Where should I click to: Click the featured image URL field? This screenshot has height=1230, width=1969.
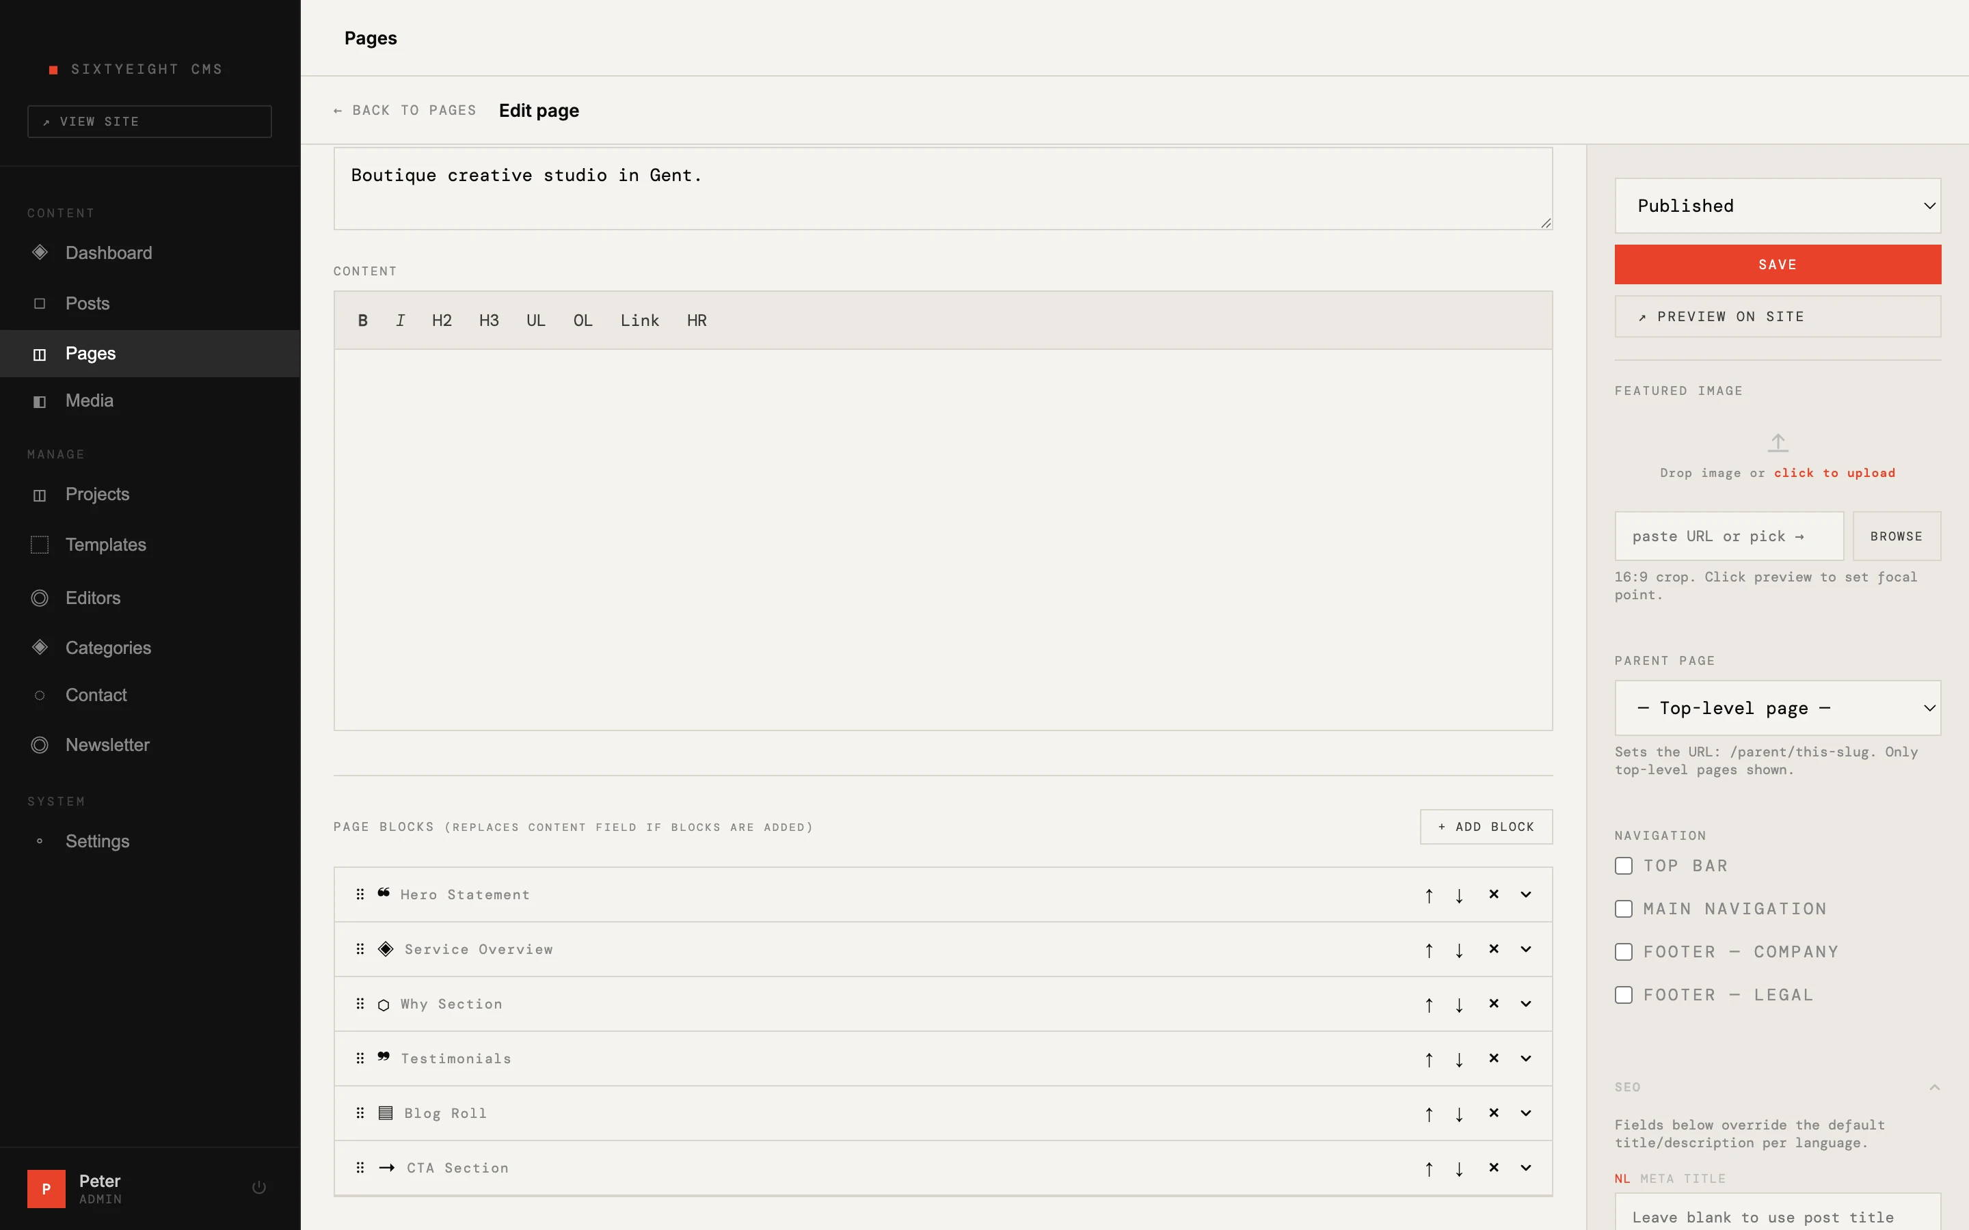point(1729,536)
